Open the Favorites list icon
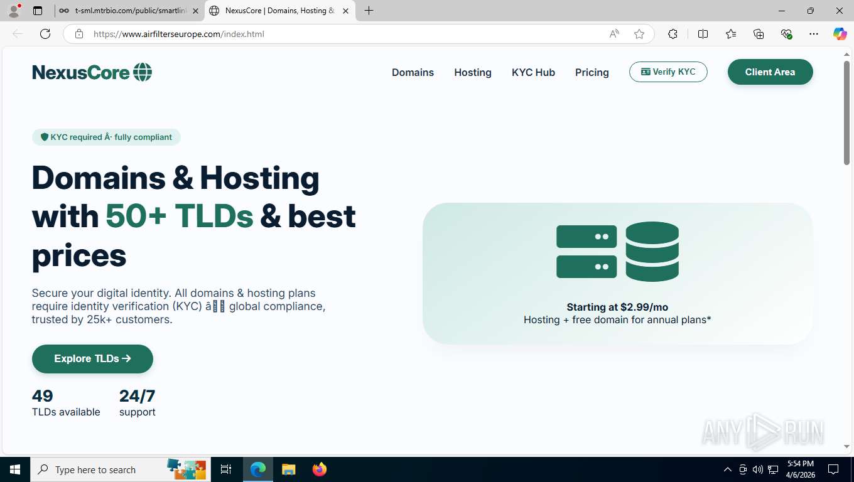Screen dimensions: 854x482 click(731, 34)
